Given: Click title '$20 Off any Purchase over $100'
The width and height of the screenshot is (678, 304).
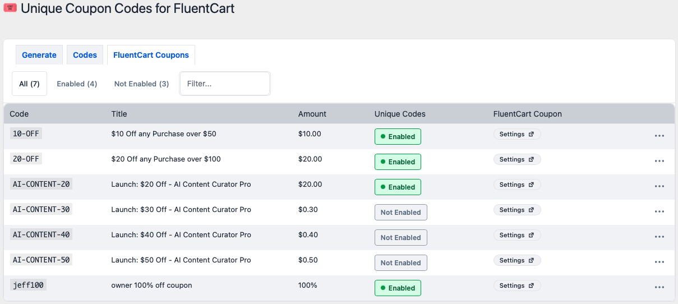Looking at the screenshot, I should point(166,159).
